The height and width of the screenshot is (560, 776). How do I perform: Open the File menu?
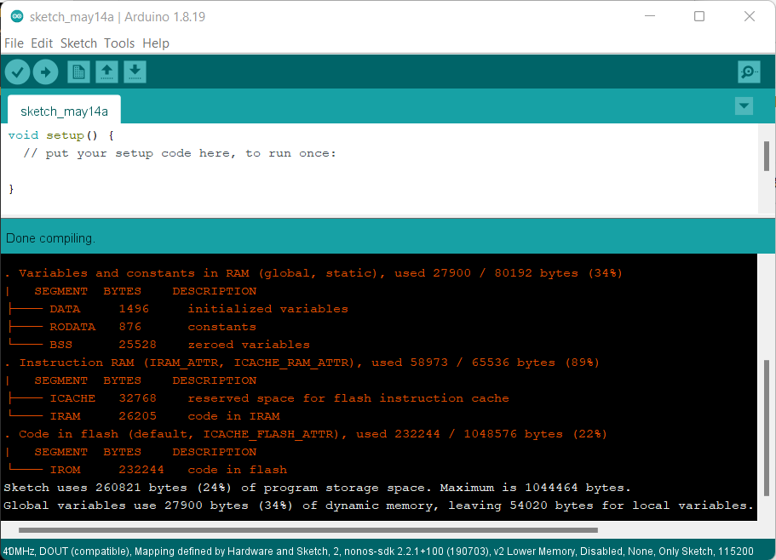click(14, 43)
